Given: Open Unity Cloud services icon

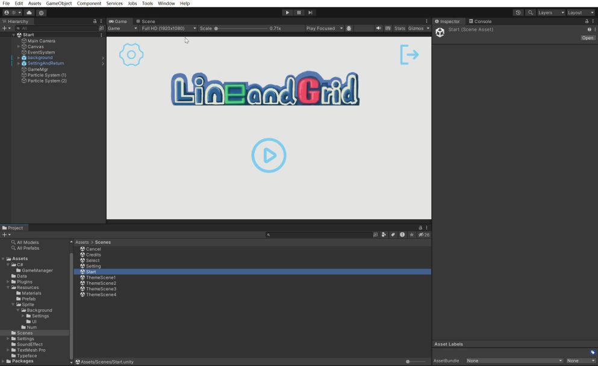Looking at the screenshot, I should 29,13.
